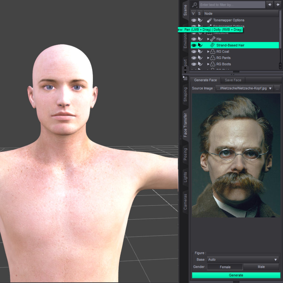Expand the RG Pants node
This screenshot has width=283, height=283.
tap(208, 58)
